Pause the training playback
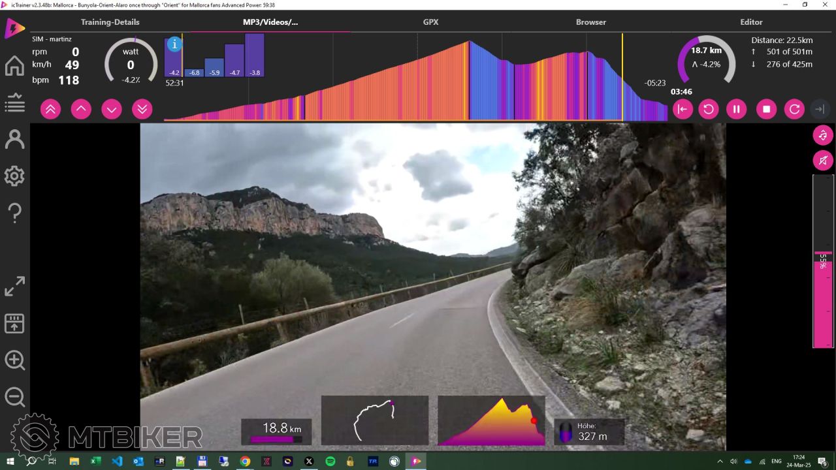The width and height of the screenshot is (836, 470). (x=736, y=109)
